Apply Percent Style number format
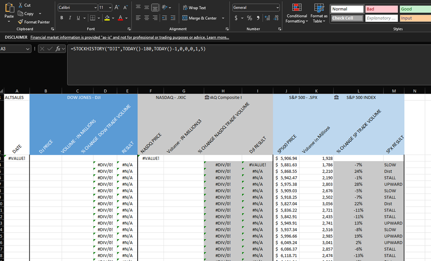431x261 pixels. point(249,18)
